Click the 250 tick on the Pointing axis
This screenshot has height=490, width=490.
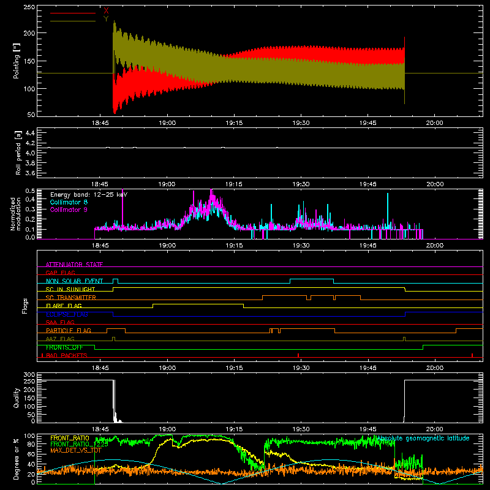tap(29, 7)
